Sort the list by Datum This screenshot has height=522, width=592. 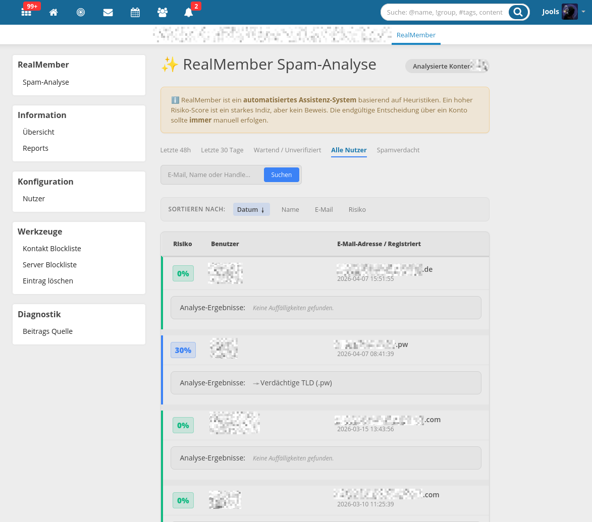click(251, 210)
